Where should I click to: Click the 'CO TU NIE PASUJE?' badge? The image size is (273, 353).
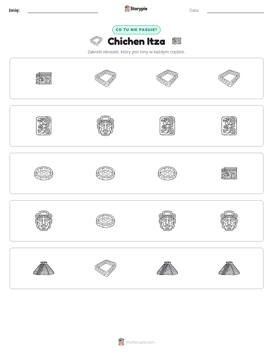pos(136,30)
